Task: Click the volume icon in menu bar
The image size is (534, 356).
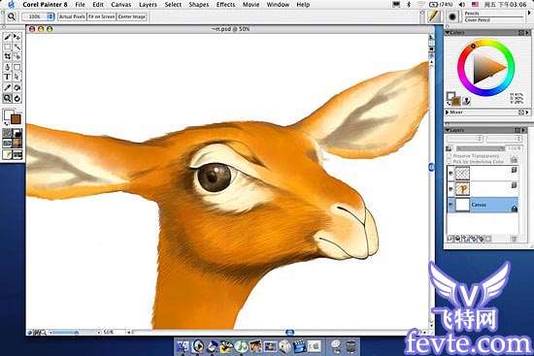Action: 461,5
